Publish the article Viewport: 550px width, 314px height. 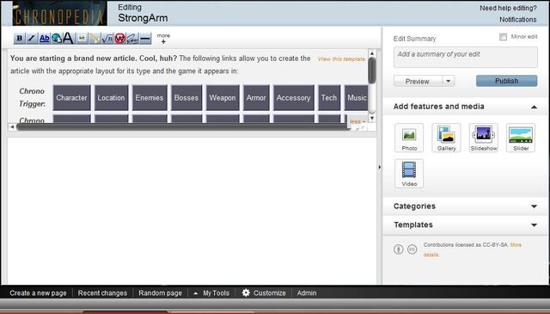pos(506,81)
